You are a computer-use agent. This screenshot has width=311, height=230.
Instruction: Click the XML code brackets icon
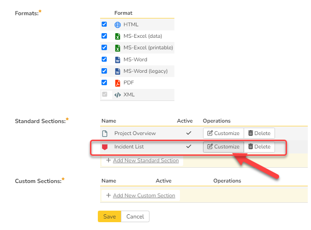[x=117, y=94]
